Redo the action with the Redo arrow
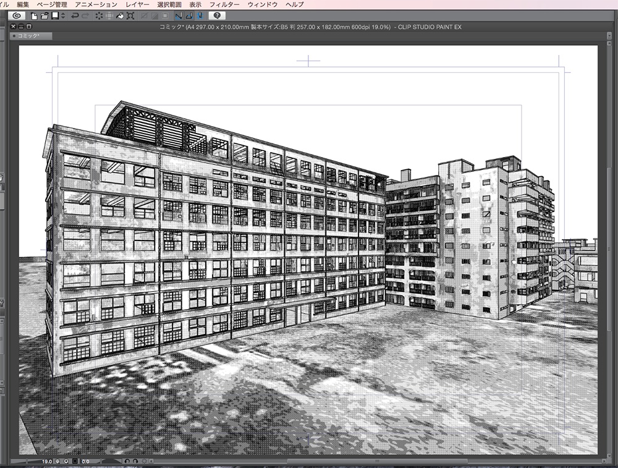This screenshot has height=468, width=618. click(x=85, y=16)
